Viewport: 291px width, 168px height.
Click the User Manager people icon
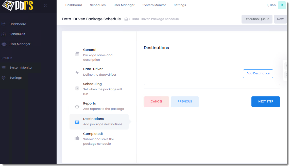tap(4, 44)
